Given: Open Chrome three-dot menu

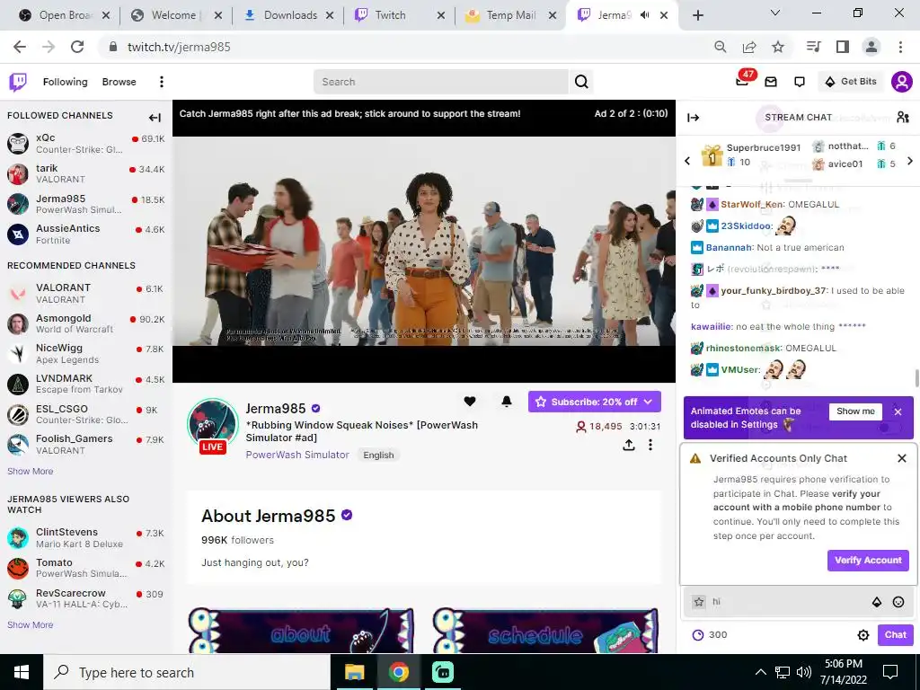Looking at the screenshot, I should (x=900, y=47).
